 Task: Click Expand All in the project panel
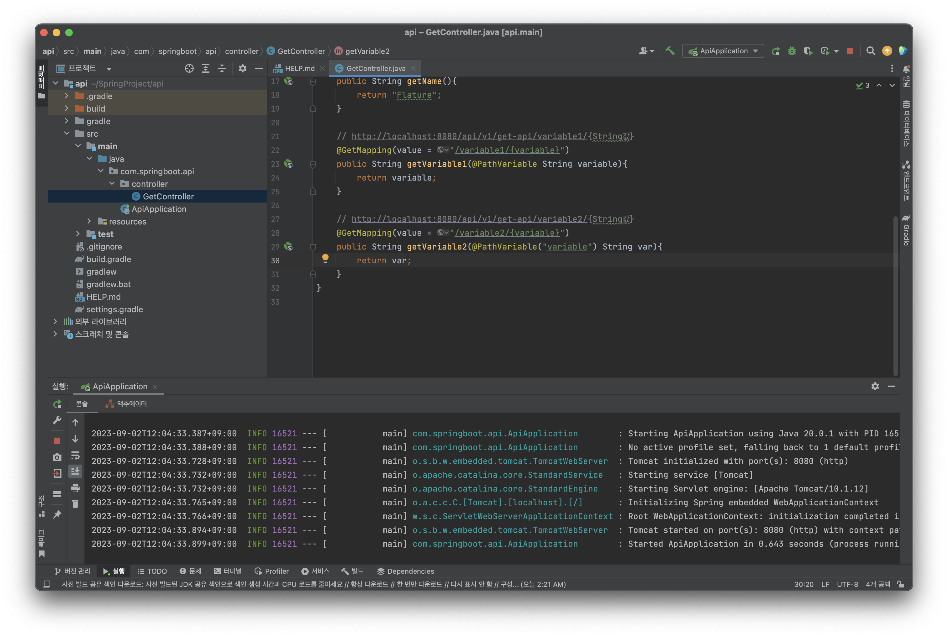click(x=206, y=68)
